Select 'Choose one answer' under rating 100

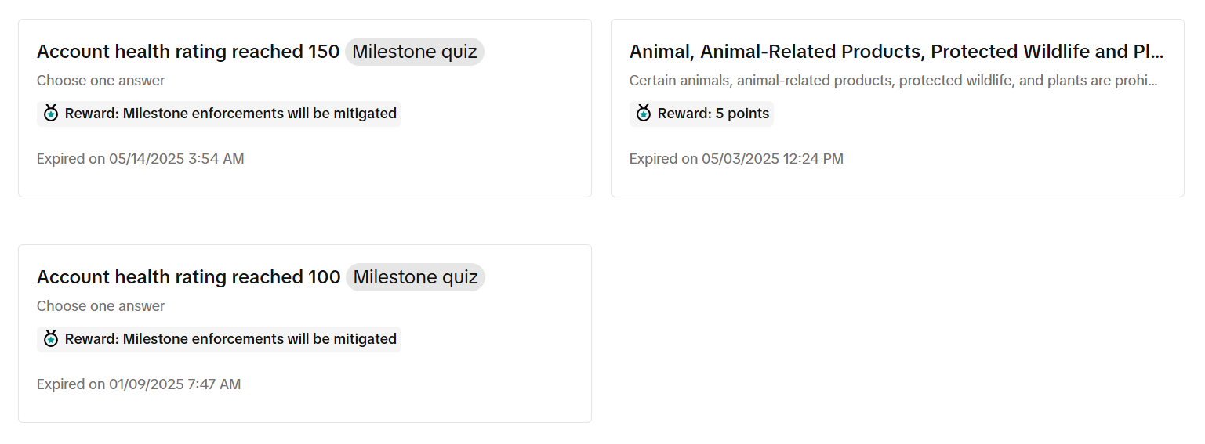(x=100, y=306)
